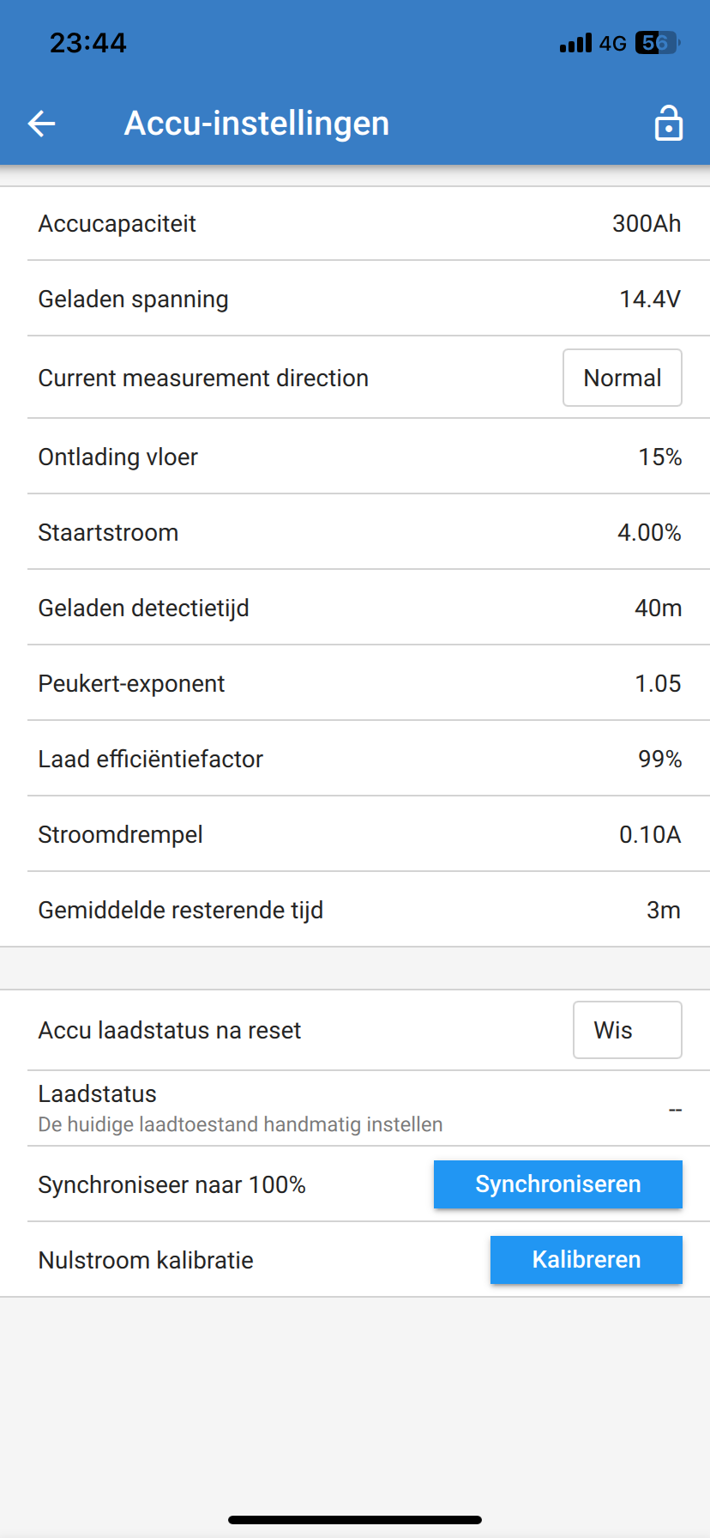
Task: Tap the lock icon in header
Action: point(668,124)
